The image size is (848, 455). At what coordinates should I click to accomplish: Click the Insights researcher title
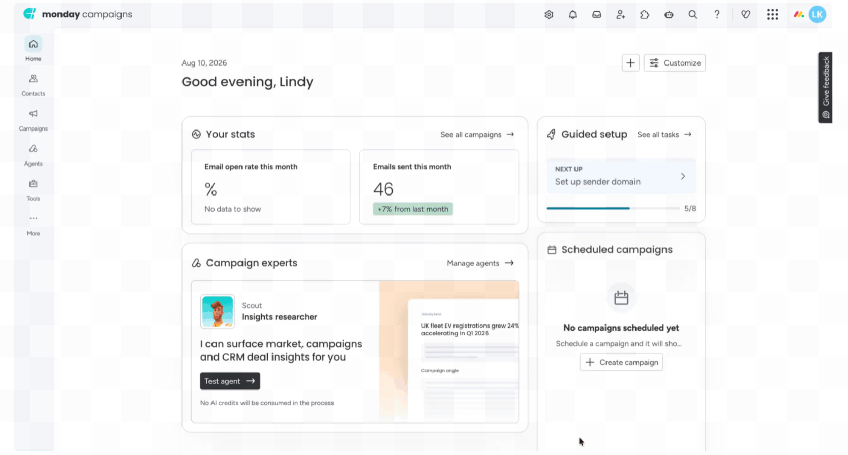279,317
